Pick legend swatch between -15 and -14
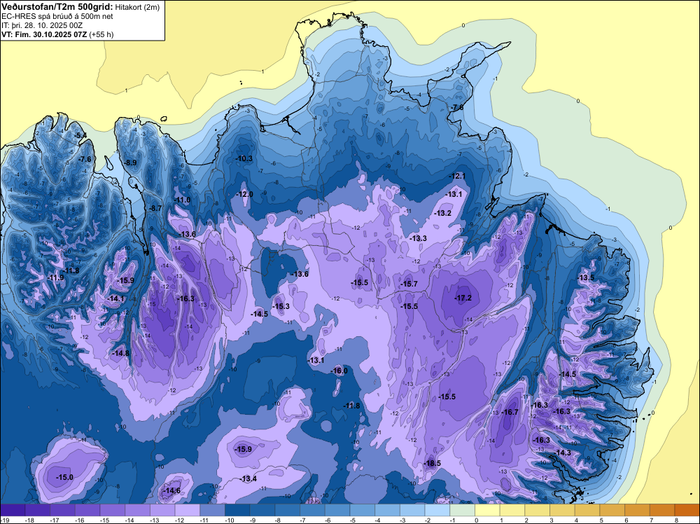Screen dimensions: 700x524 point(113,510)
